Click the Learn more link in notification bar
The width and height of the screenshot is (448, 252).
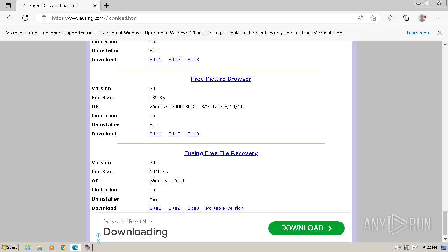click(x=419, y=33)
